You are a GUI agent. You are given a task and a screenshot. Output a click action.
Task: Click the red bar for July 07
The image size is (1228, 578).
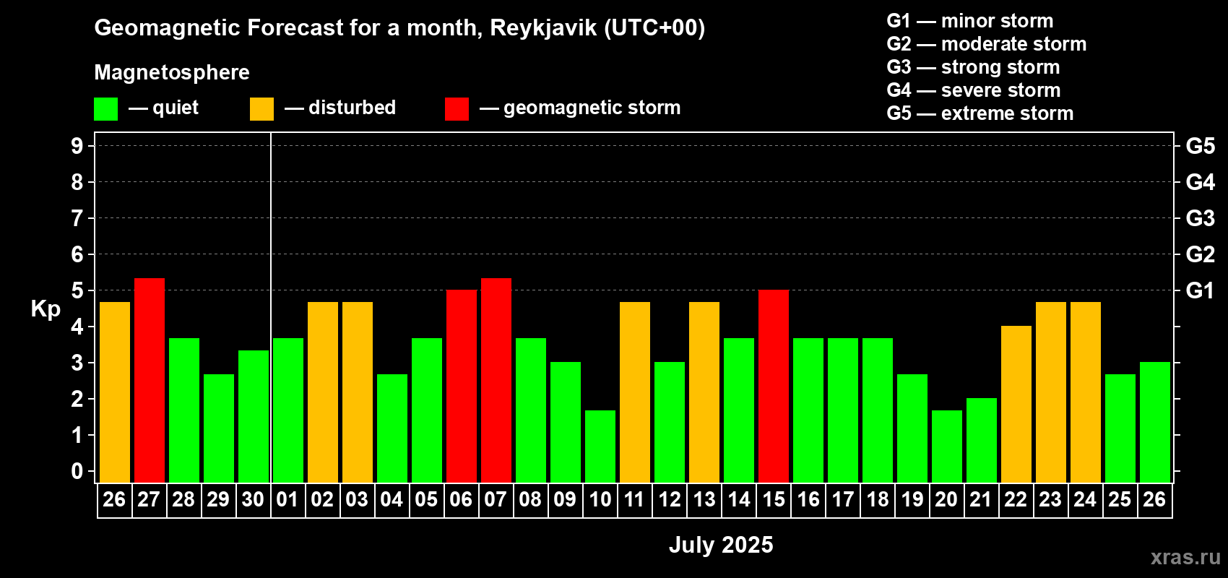click(x=496, y=380)
